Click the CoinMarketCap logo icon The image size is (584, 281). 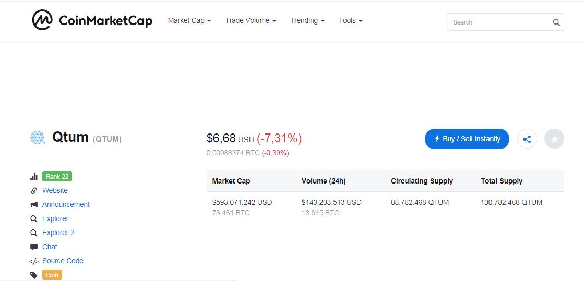point(42,20)
